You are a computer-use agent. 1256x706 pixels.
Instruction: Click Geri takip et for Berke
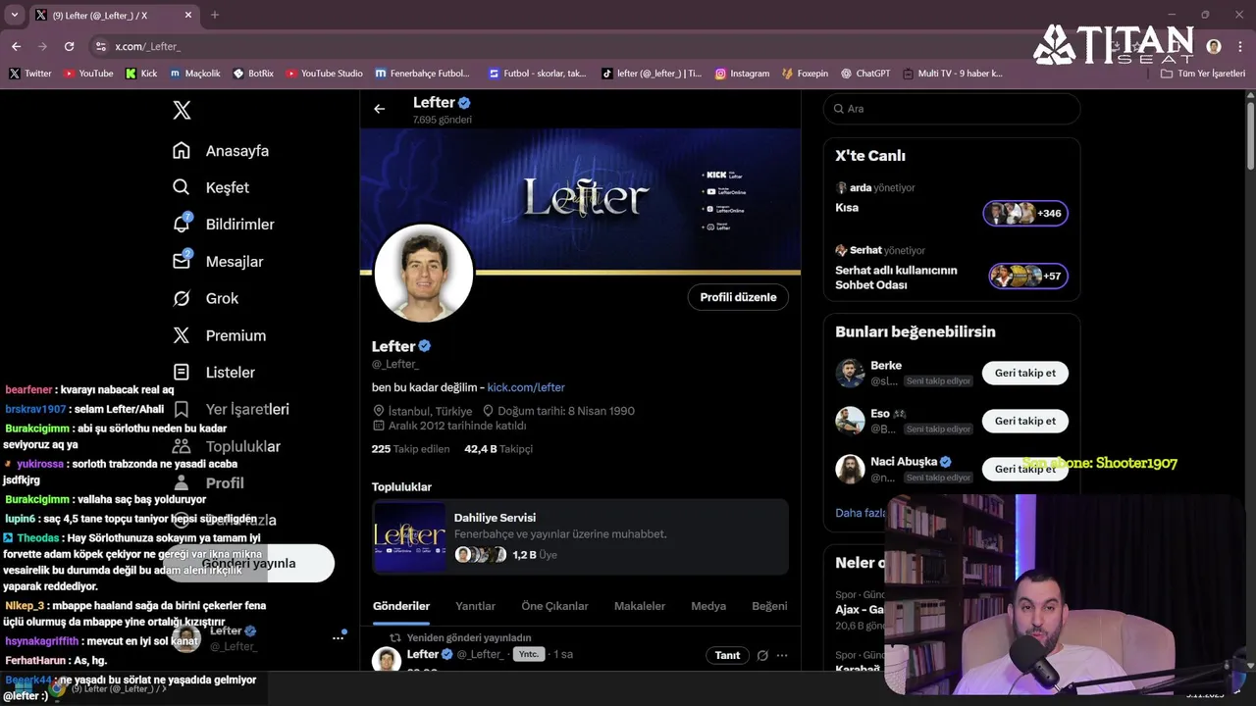(1025, 373)
